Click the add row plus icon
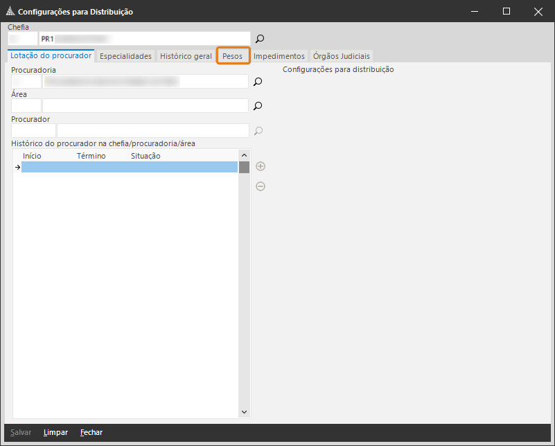Image resolution: width=555 pixels, height=446 pixels. click(x=261, y=166)
